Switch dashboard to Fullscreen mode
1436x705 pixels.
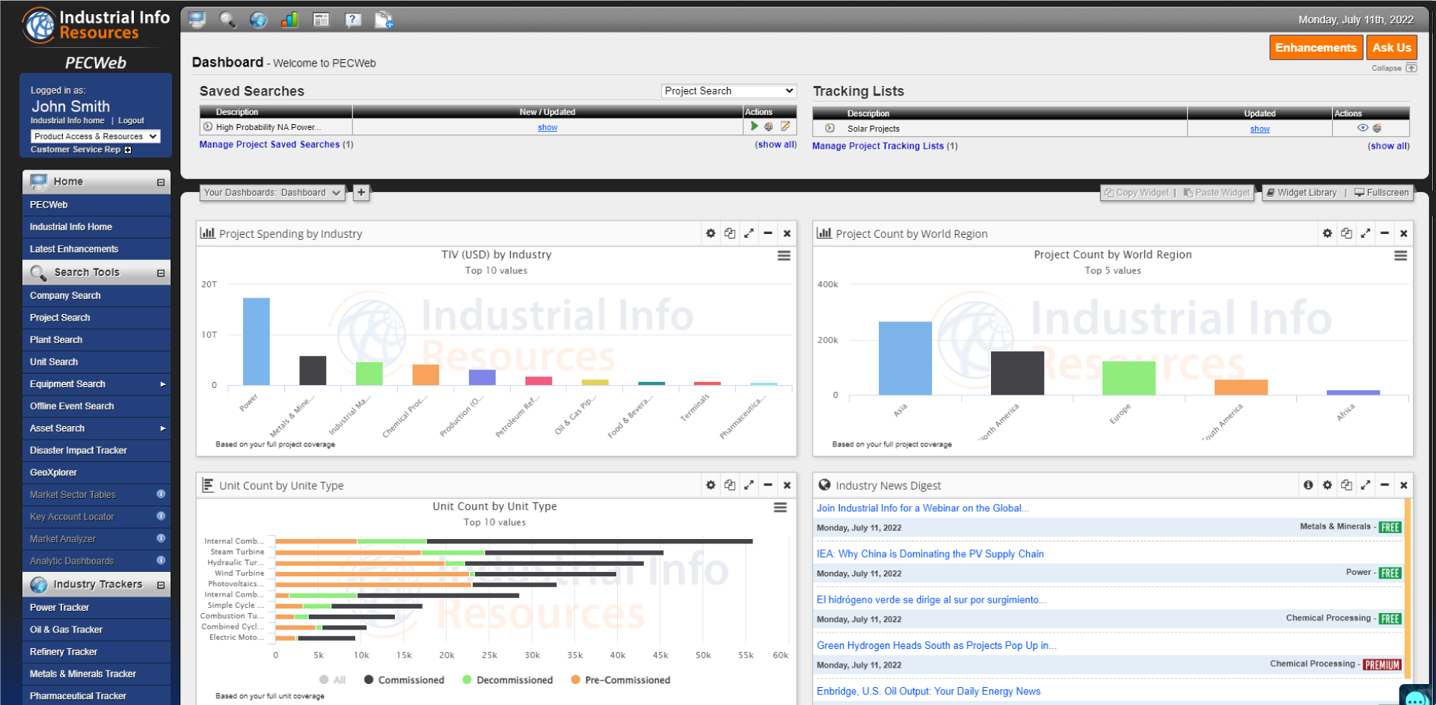pos(1381,192)
